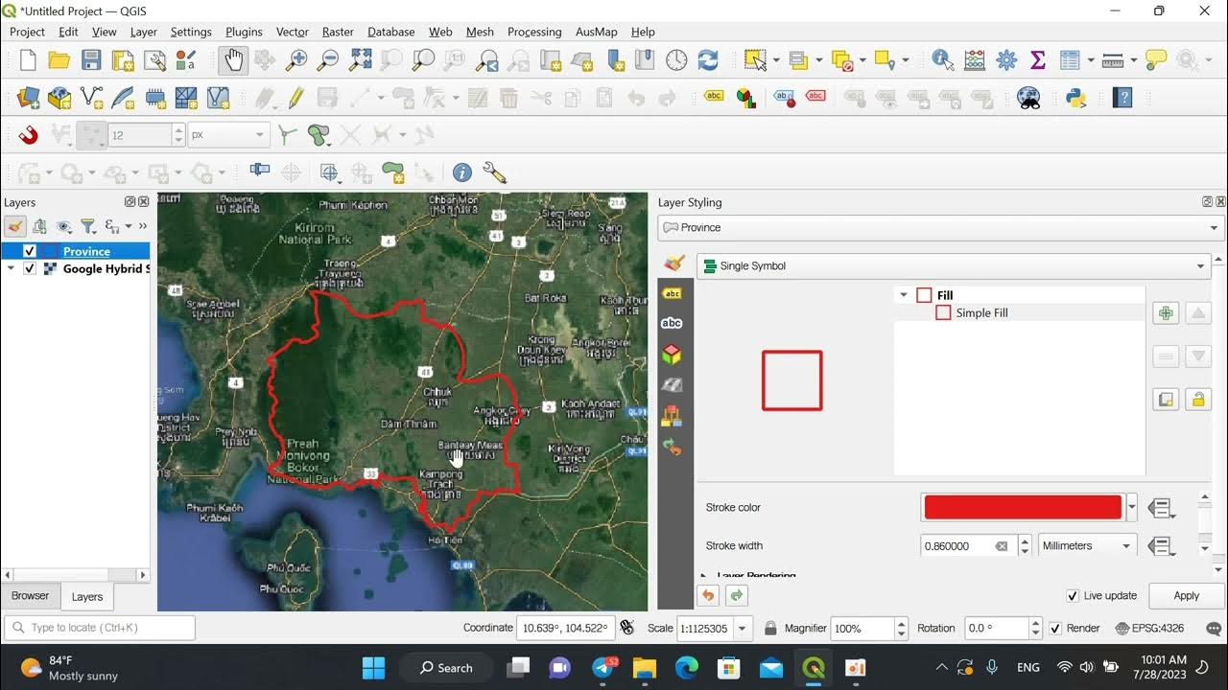
Task: Disable the Live update checkbox
Action: point(1073,596)
